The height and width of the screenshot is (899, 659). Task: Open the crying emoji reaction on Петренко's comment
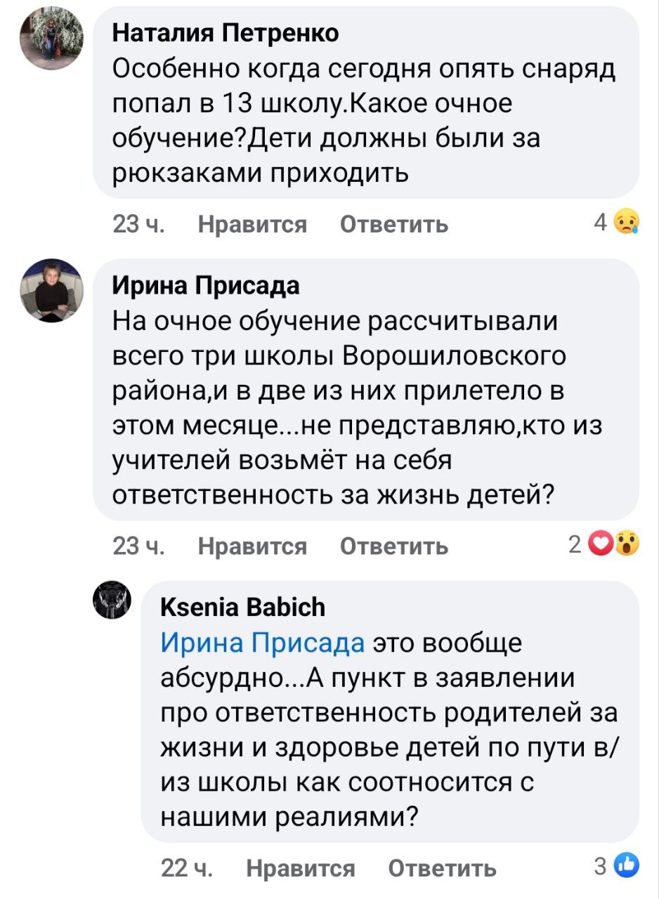[x=626, y=223]
